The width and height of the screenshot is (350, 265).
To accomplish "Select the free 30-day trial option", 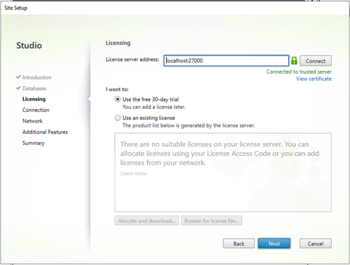I will point(118,99).
